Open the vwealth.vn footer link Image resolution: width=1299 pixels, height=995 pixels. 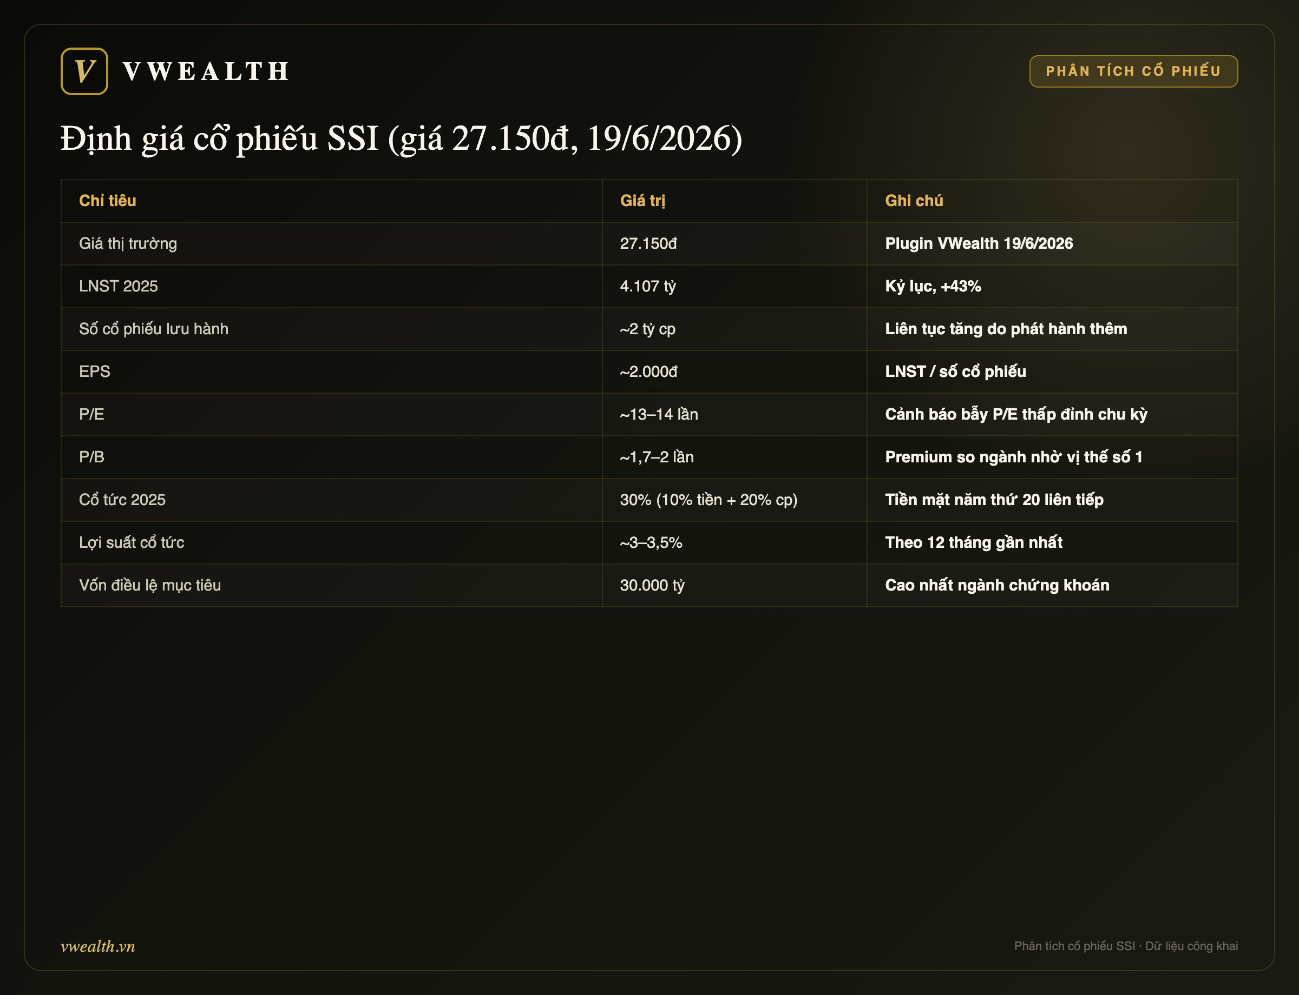click(98, 946)
